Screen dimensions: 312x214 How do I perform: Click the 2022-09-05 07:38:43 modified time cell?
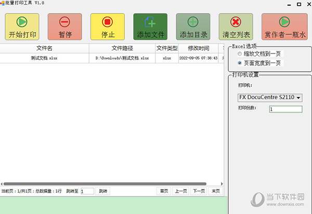pyautogui.click(x=199, y=58)
